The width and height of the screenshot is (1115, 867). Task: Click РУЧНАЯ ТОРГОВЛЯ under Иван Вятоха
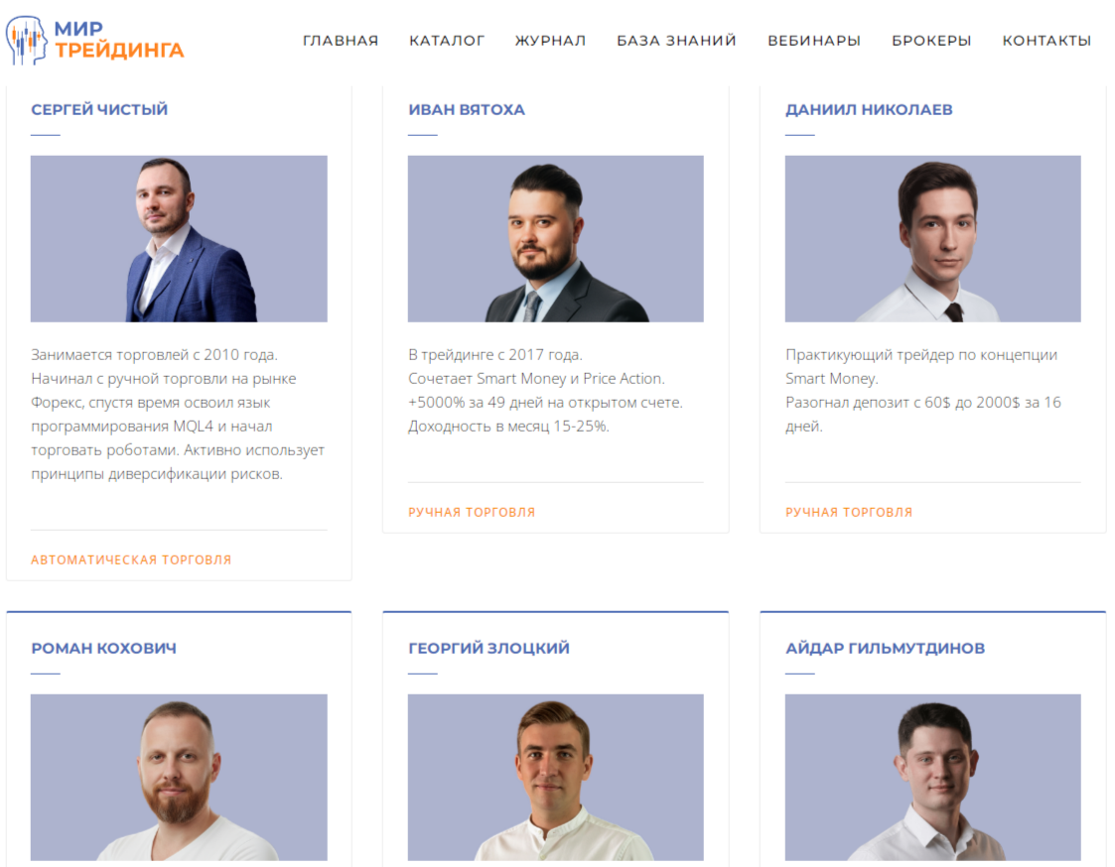tap(472, 513)
